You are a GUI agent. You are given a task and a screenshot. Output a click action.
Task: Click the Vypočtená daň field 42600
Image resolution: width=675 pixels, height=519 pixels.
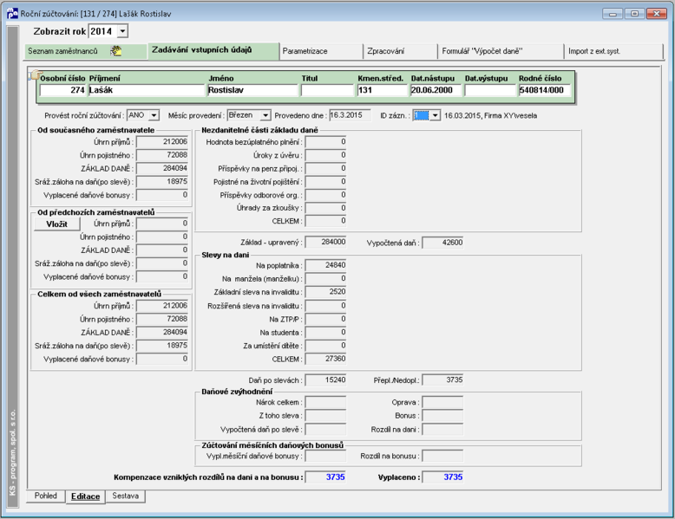[442, 243]
